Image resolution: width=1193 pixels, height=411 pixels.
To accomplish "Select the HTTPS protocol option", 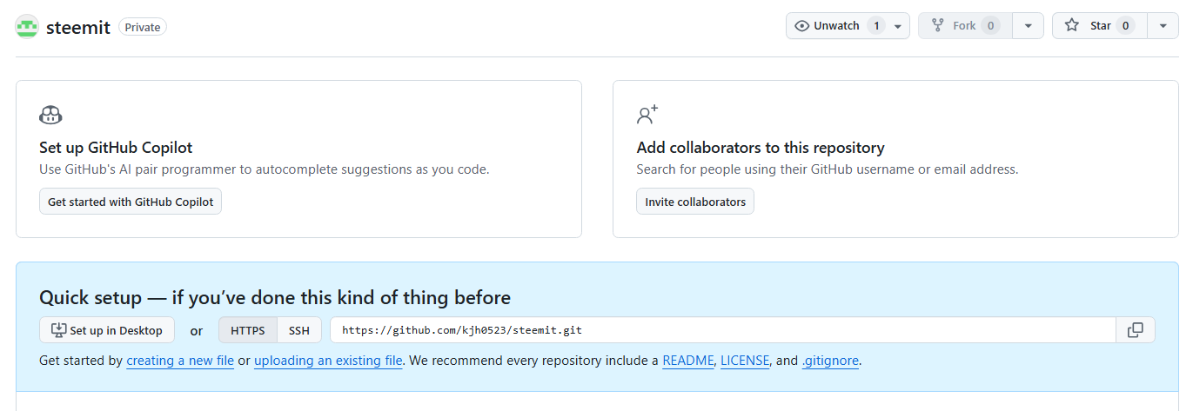I will point(248,330).
